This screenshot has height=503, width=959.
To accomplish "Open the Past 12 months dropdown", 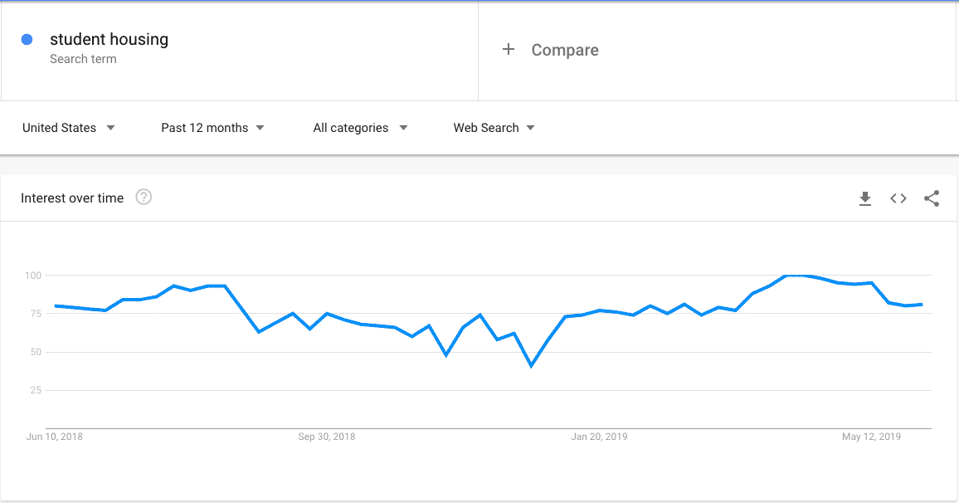I will (x=212, y=128).
